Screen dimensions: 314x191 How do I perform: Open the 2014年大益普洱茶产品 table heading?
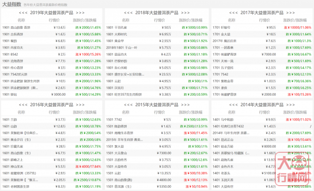262,105
